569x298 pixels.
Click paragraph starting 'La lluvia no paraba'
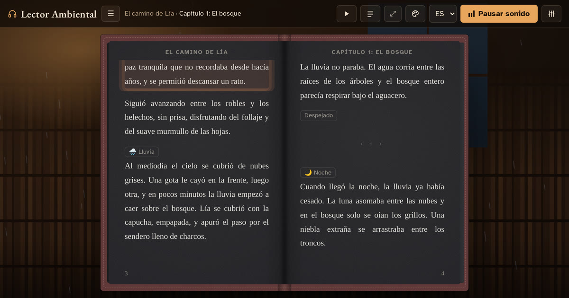click(372, 81)
